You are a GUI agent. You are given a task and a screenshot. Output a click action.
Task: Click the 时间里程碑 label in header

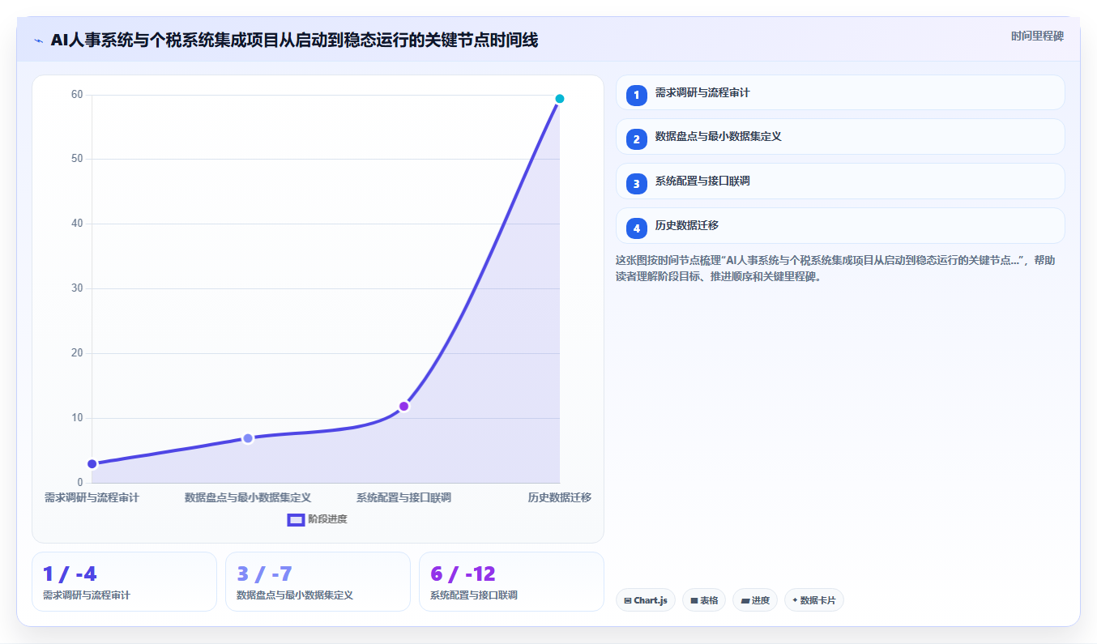click(x=1037, y=36)
